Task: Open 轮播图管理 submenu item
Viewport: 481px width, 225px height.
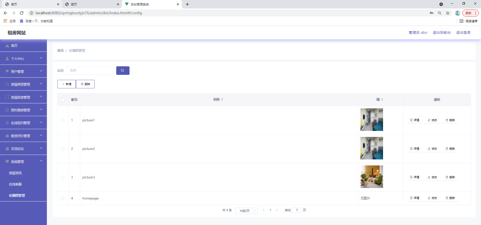Action: tap(23, 195)
